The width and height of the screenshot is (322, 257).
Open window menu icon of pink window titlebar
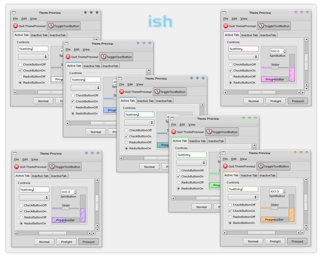[224, 13]
